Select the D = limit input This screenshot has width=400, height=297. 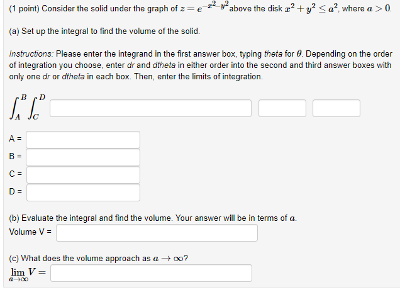83,193
